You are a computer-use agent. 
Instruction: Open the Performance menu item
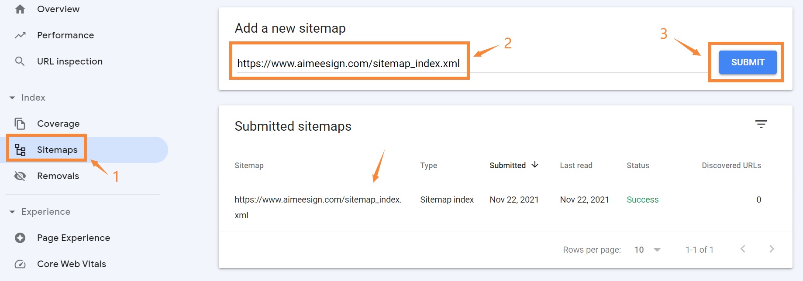click(65, 35)
